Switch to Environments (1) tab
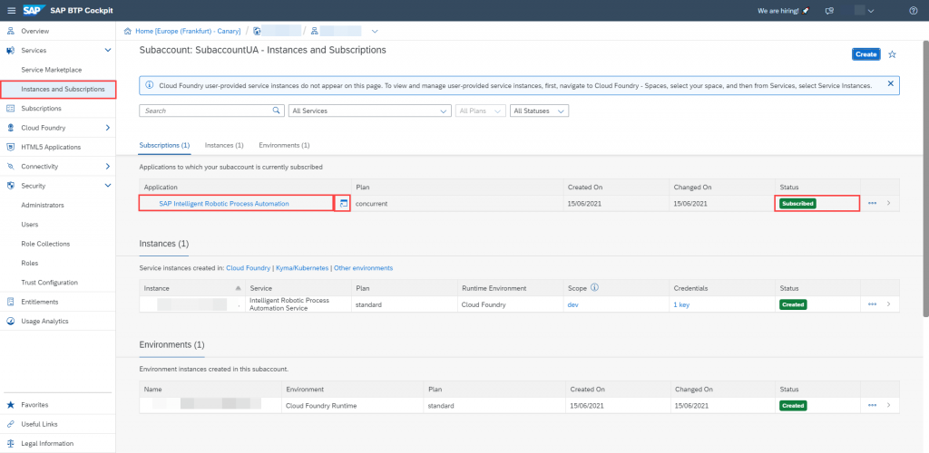Image resolution: width=929 pixels, height=453 pixels. click(284, 145)
